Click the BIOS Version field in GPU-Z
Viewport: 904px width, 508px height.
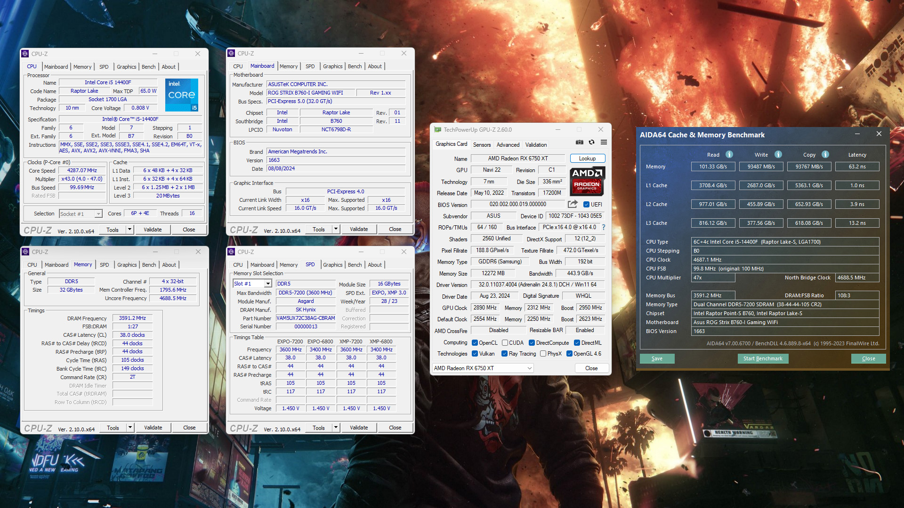coord(518,204)
